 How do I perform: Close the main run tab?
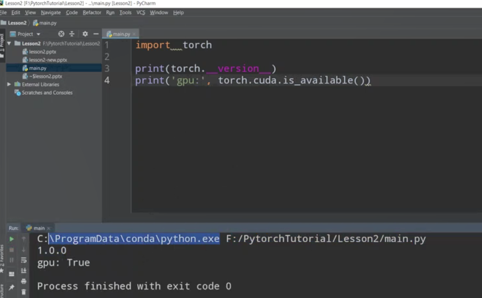(x=49, y=228)
